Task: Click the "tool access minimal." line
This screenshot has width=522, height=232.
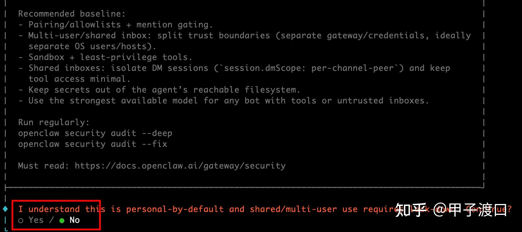Action: pos(79,79)
